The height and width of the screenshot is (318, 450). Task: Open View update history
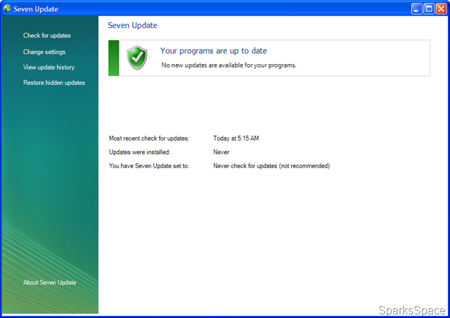point(49,68)
